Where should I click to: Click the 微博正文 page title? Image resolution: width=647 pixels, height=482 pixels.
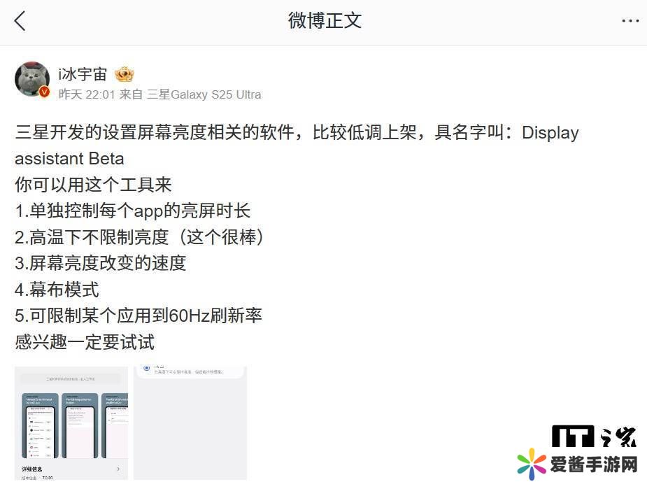coord(325,20)
